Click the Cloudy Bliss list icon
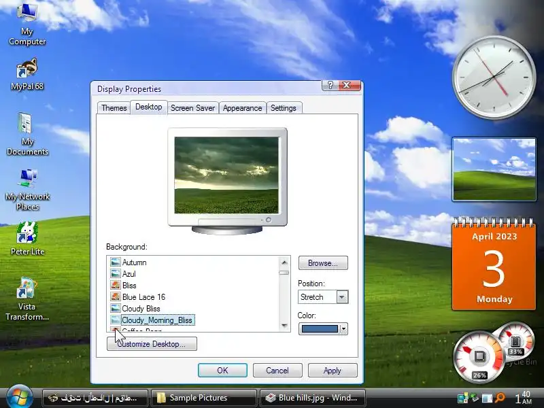Screen dimensions: 544x408 tap(115, 308)
